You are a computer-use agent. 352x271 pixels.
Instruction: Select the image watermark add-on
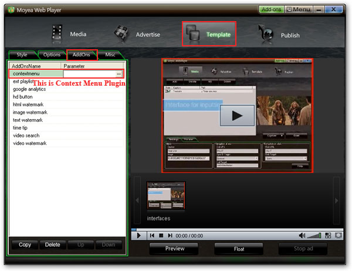(x=66, y=112)
